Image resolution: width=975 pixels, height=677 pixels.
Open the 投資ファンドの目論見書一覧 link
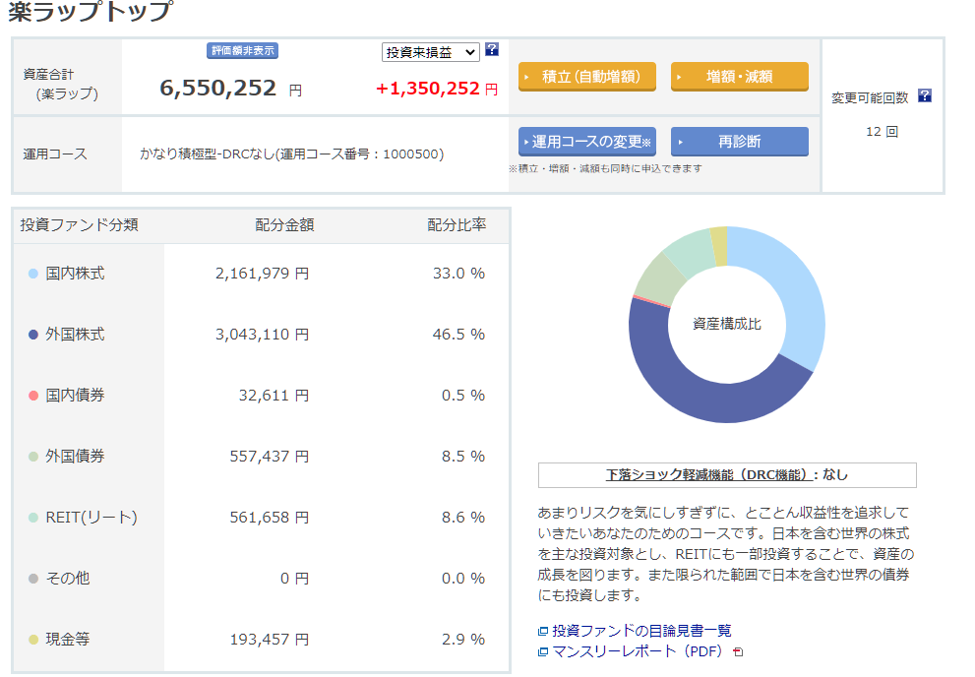[641, 631]
